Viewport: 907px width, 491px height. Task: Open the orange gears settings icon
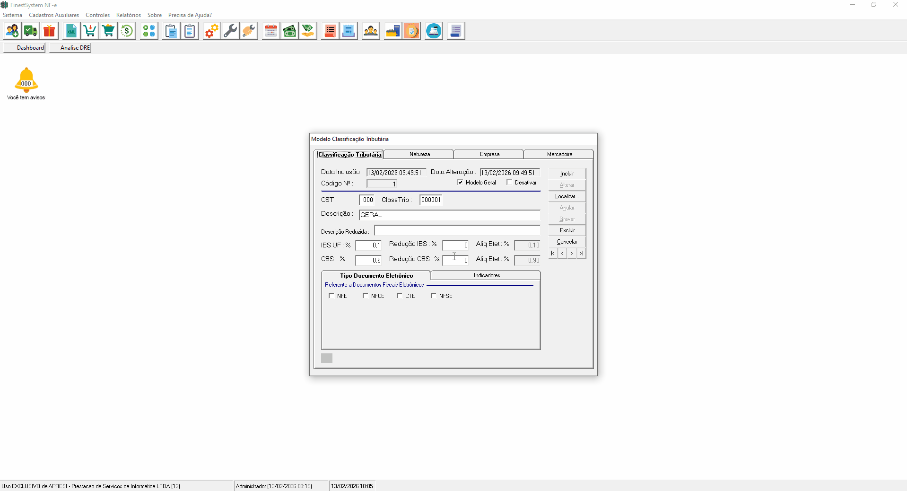pos(211,31)
